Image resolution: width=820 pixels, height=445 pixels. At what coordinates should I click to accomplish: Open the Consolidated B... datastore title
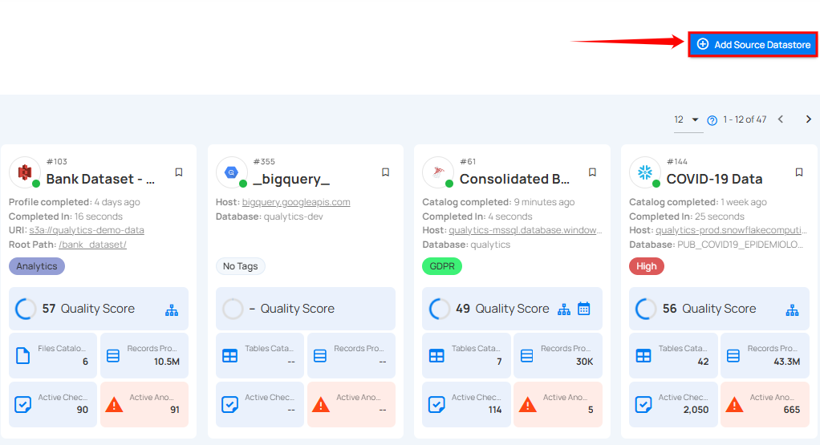[x=515, y=179]
